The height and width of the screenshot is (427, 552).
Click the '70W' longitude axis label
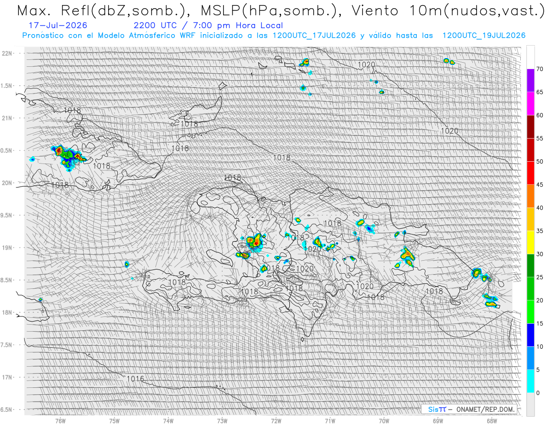(384, 421)
